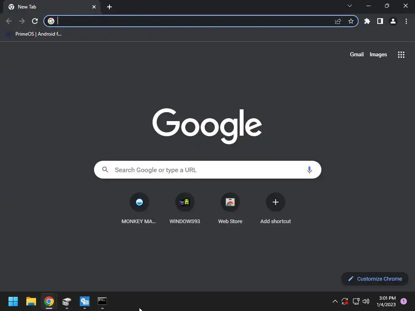Open a new tab with plus
This screenshot has width=415, height=311.
(x=109, y=7)
